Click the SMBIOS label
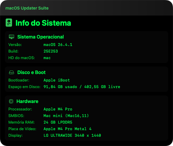 coord(16,116)
